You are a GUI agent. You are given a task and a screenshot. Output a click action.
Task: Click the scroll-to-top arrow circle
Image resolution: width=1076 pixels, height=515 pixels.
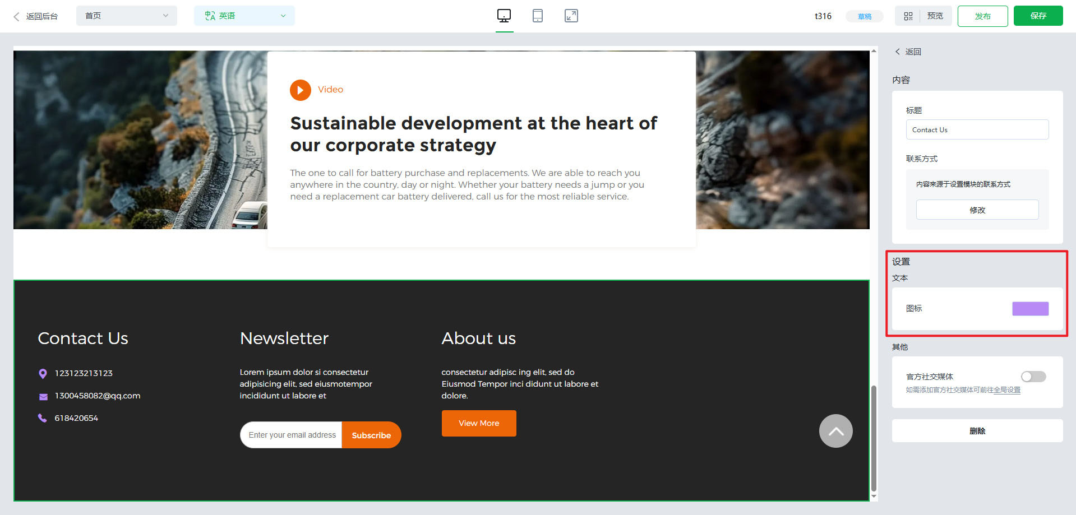[x=835, y=430]
